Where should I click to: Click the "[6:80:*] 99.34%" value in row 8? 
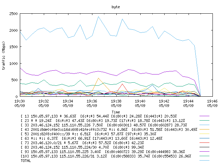click(x=129, y=147)
